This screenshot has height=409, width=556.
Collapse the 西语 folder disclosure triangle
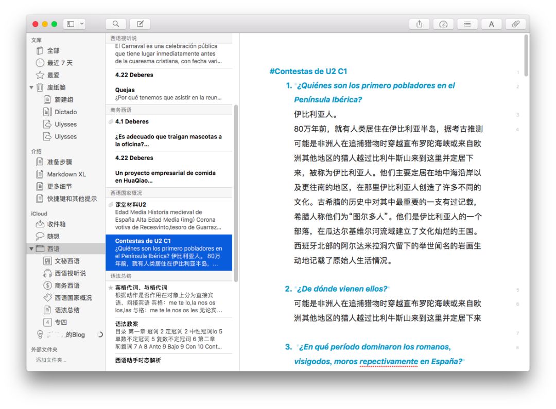click(x=32, y=249)
